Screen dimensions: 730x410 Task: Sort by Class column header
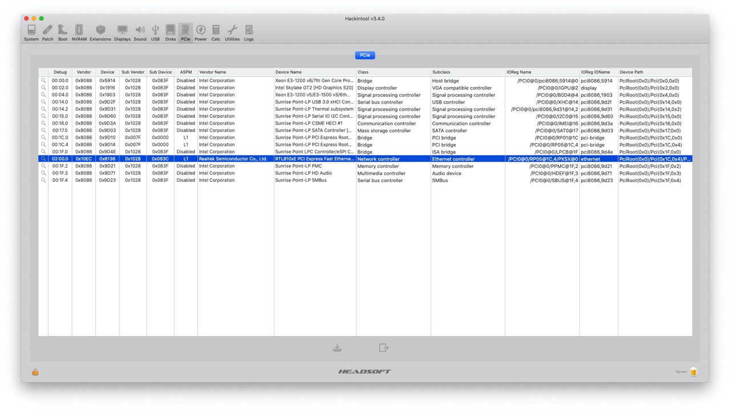point(394,72)
